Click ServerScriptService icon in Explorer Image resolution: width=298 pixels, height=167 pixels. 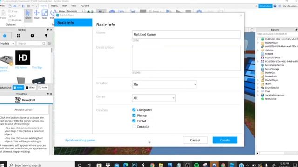click(263, 65)
